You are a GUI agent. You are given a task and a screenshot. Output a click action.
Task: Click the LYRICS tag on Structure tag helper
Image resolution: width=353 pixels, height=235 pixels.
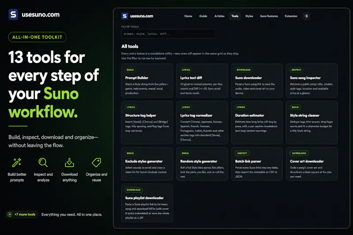point(131,107)
